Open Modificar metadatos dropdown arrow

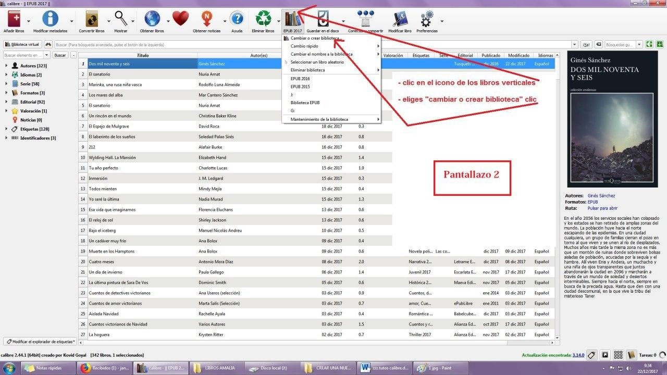click(72, 22)
